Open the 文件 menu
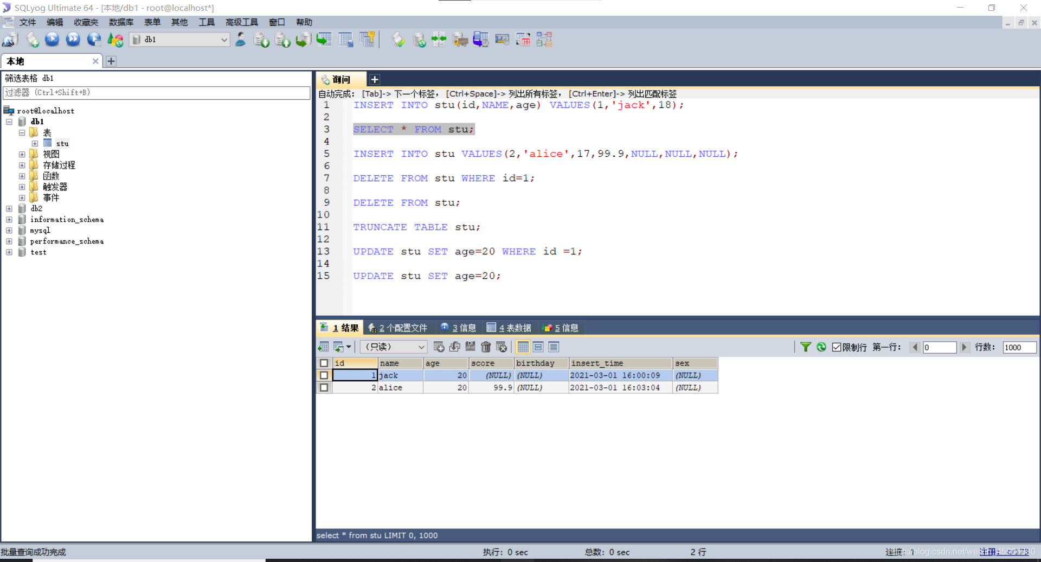Image resolution: width=1041 pixels, height=562 pixels. [x=28, y=22]
